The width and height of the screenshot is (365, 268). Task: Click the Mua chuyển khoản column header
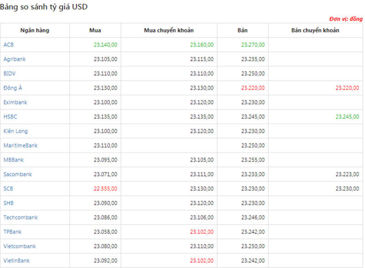click(169, 30)
